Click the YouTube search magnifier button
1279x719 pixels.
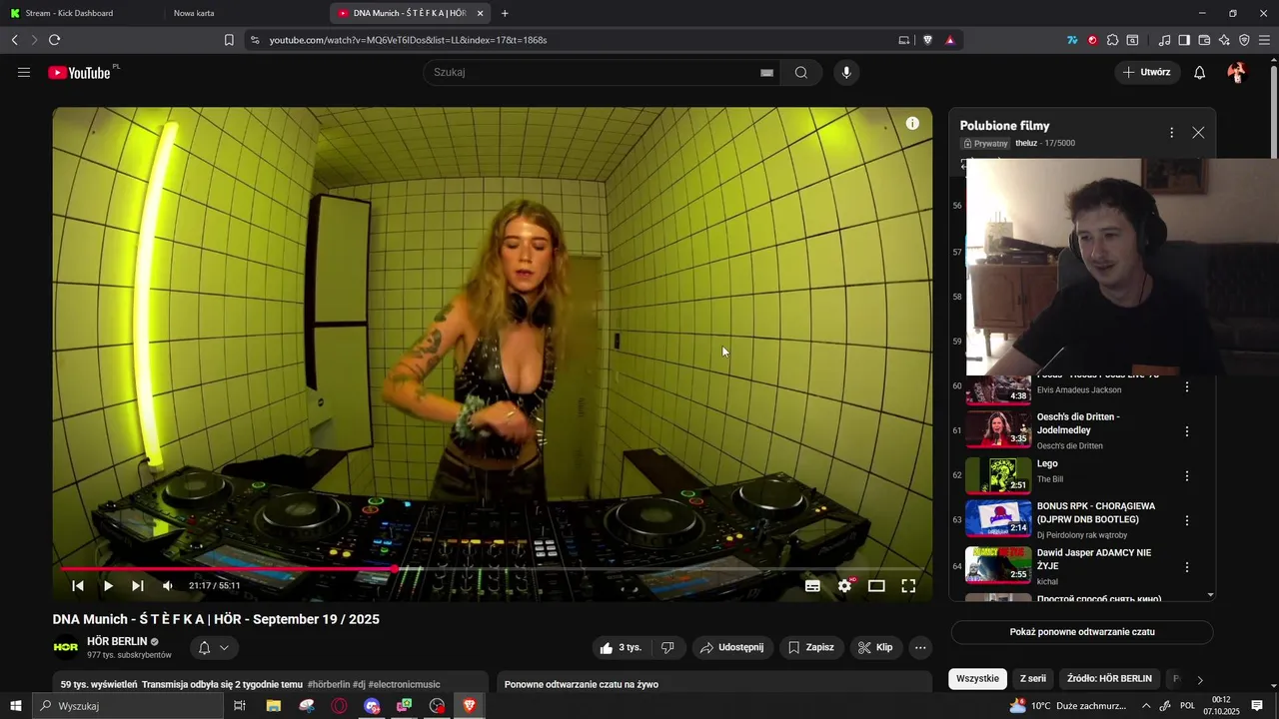point(801,72)
